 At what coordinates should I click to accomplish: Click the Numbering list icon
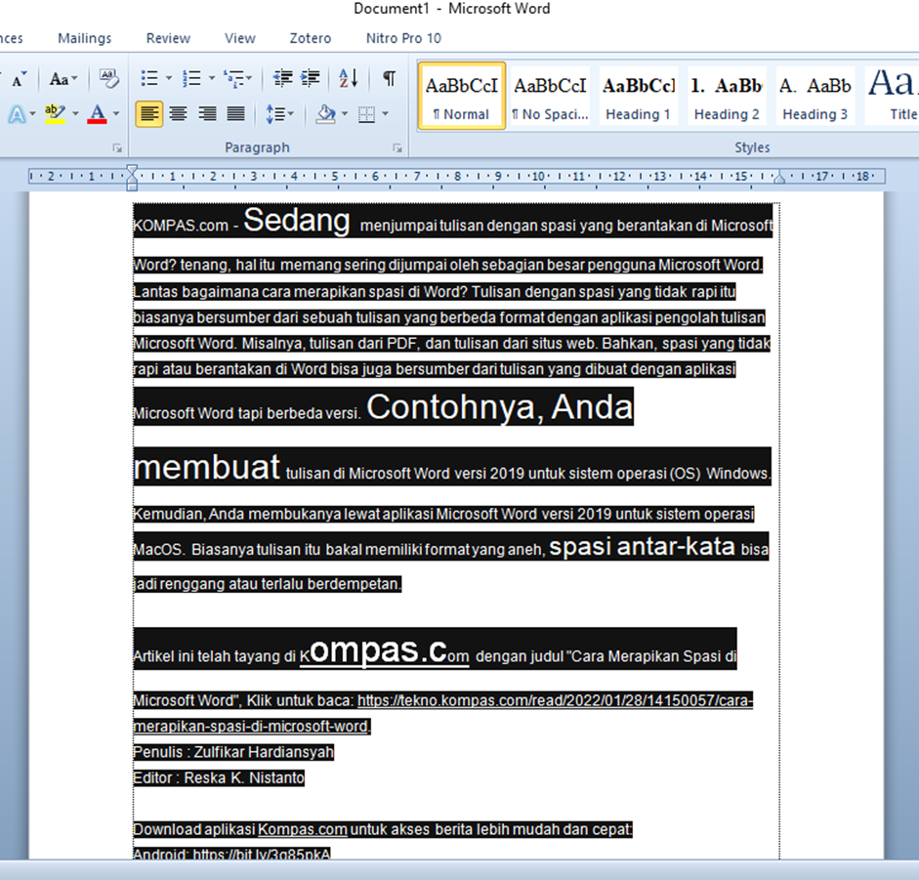tap(191, 78)
